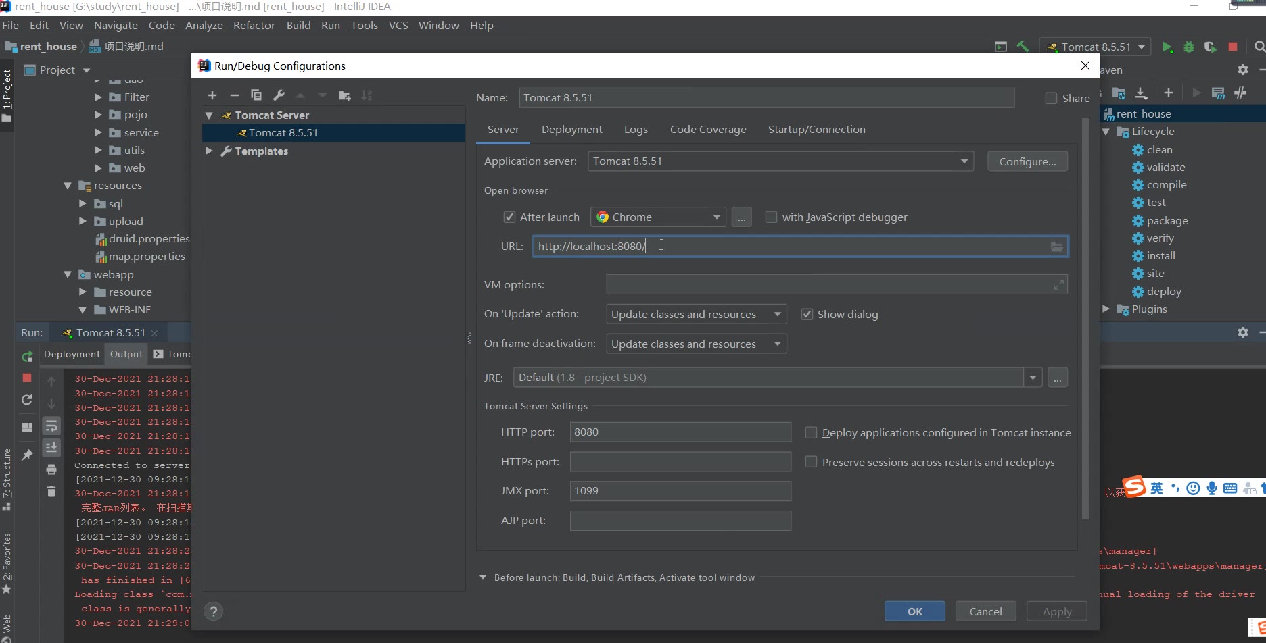
Task: Click the scroll-to-end icon in the Run console
Action: pyautogui.click(x=51, y=447)
